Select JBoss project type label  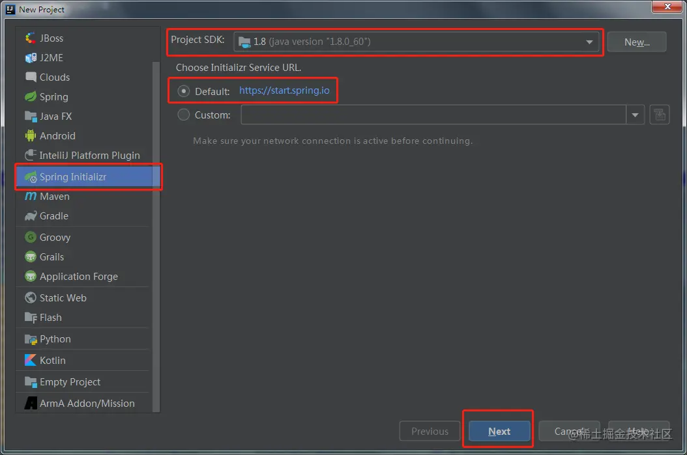51,38
